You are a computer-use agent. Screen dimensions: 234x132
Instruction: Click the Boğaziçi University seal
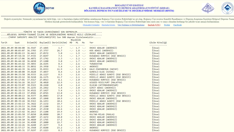pyautogui.click(x=228, y=8)
